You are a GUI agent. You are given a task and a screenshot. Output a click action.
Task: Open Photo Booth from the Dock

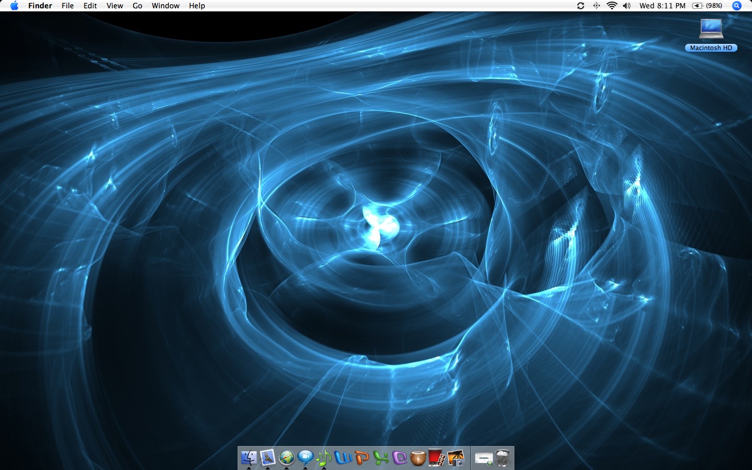click(x=437, y=458)
